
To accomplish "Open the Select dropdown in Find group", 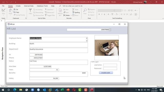I will [91, 15].
